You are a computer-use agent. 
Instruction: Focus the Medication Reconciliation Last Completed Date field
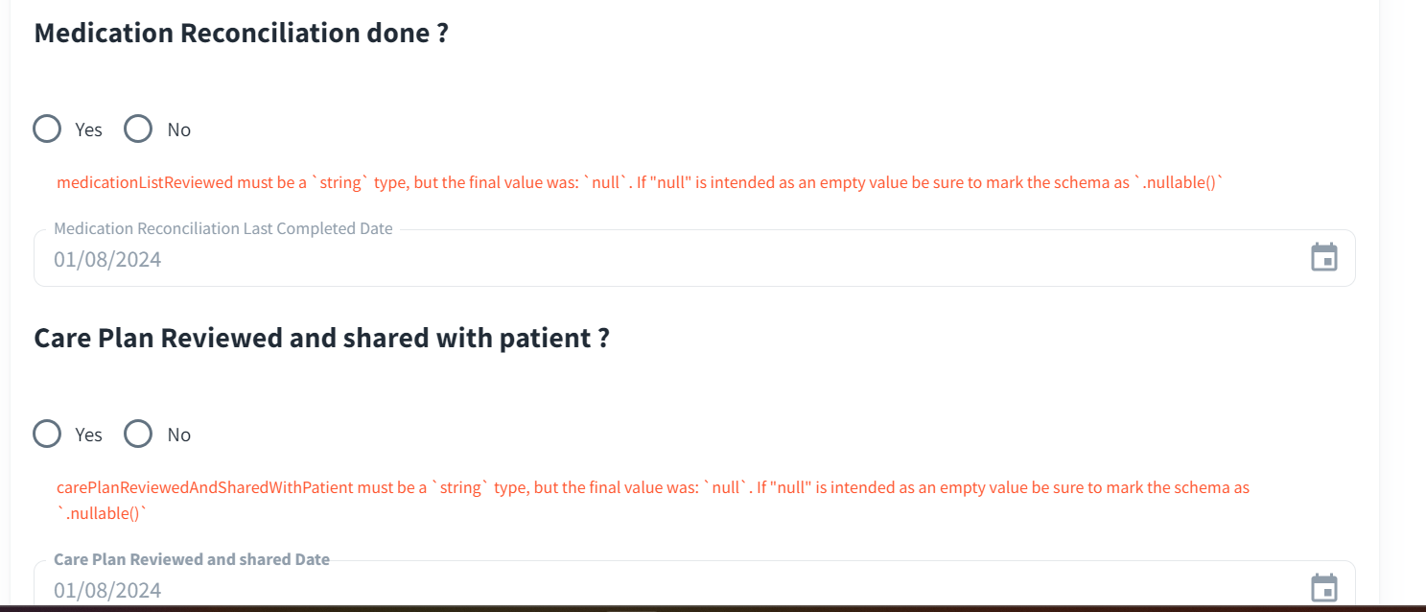click(671, 259)
